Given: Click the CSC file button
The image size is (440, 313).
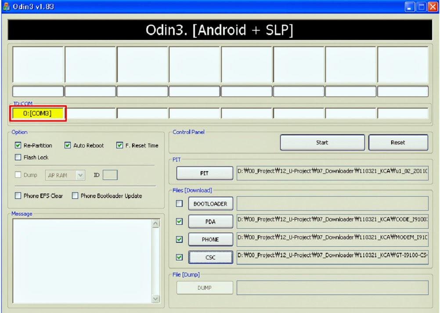Looking at the screenshot, I should pyautogui.click(x=210, y=257).
